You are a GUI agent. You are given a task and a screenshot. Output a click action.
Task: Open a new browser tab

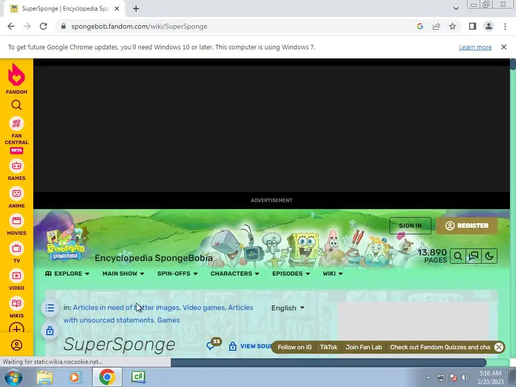[136, 9]
